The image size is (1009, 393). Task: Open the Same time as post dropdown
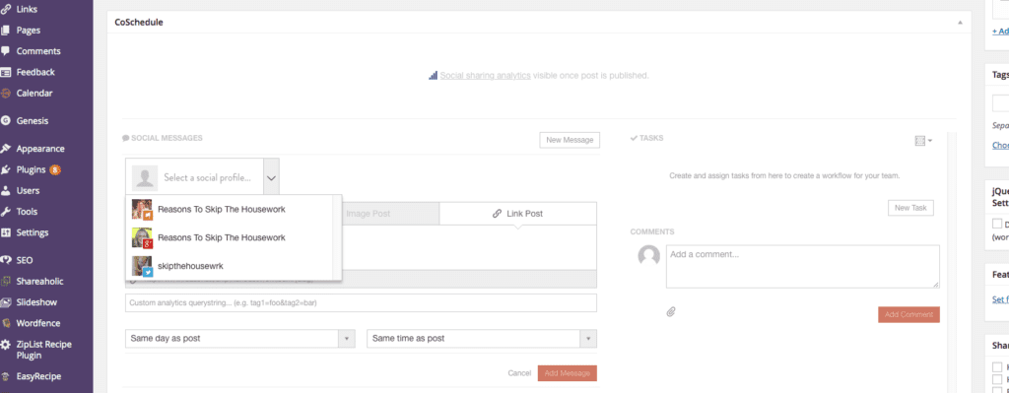click(481, 338)
